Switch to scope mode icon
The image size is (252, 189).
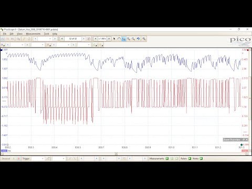[x=3, y=39]
